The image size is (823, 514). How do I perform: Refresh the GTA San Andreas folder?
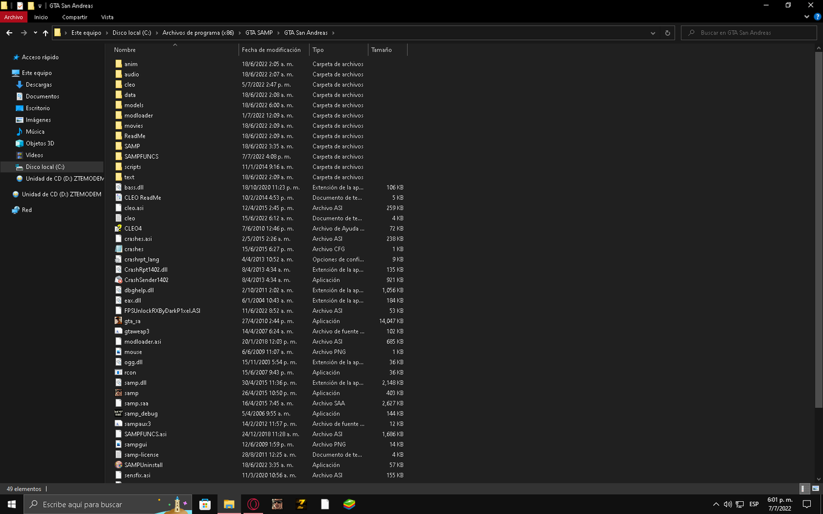tap(667, 33)
